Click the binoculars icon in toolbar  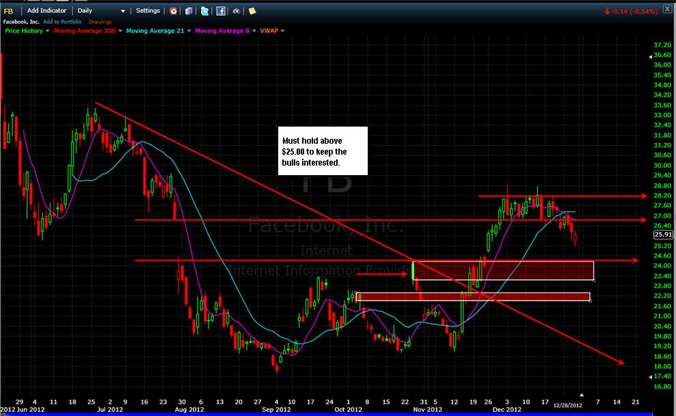[236, 11]
